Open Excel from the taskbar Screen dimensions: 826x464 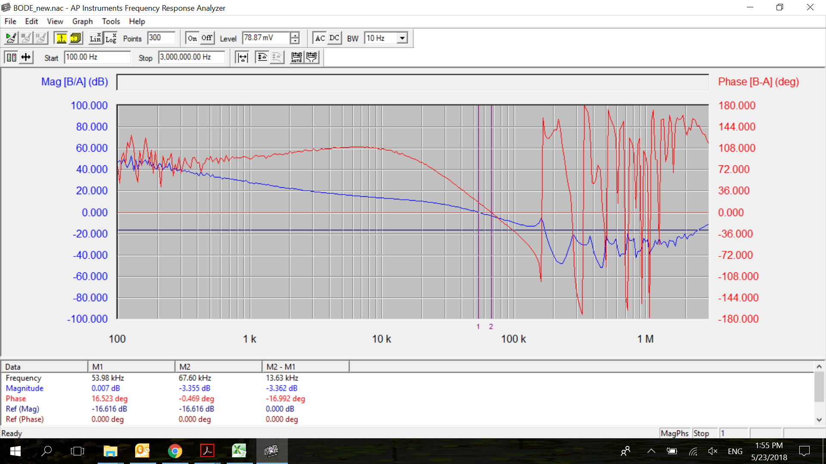(239, 451)
